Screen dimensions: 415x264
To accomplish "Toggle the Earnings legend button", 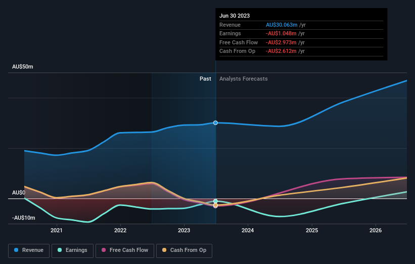I will click(72, 250).
